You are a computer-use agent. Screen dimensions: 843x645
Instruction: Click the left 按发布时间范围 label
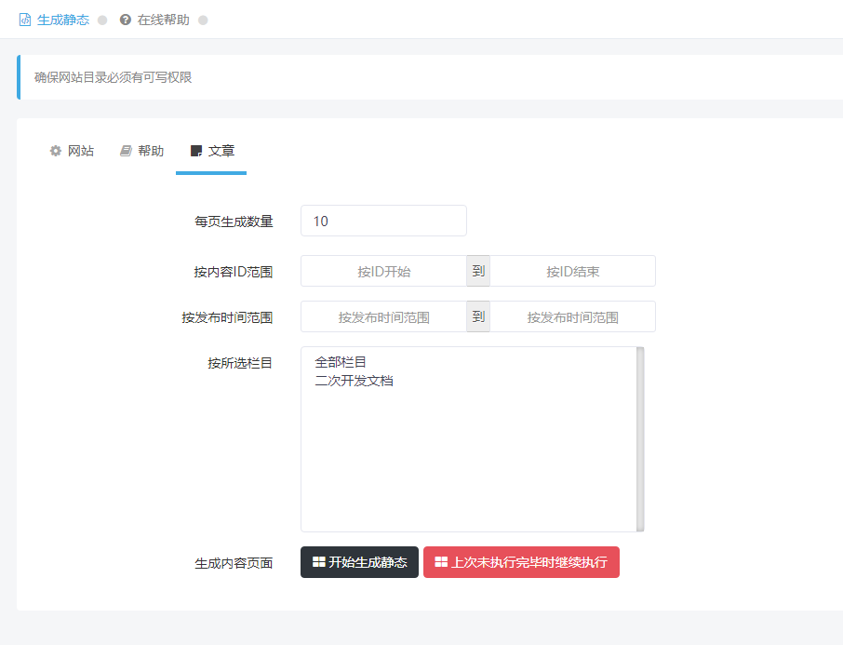coord(227,317)
